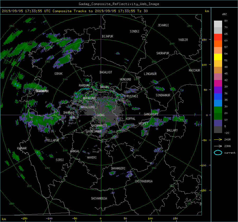Click the NAVALGUND city label
The height and width of the screenshot is (222, 238).
(88, 107)
